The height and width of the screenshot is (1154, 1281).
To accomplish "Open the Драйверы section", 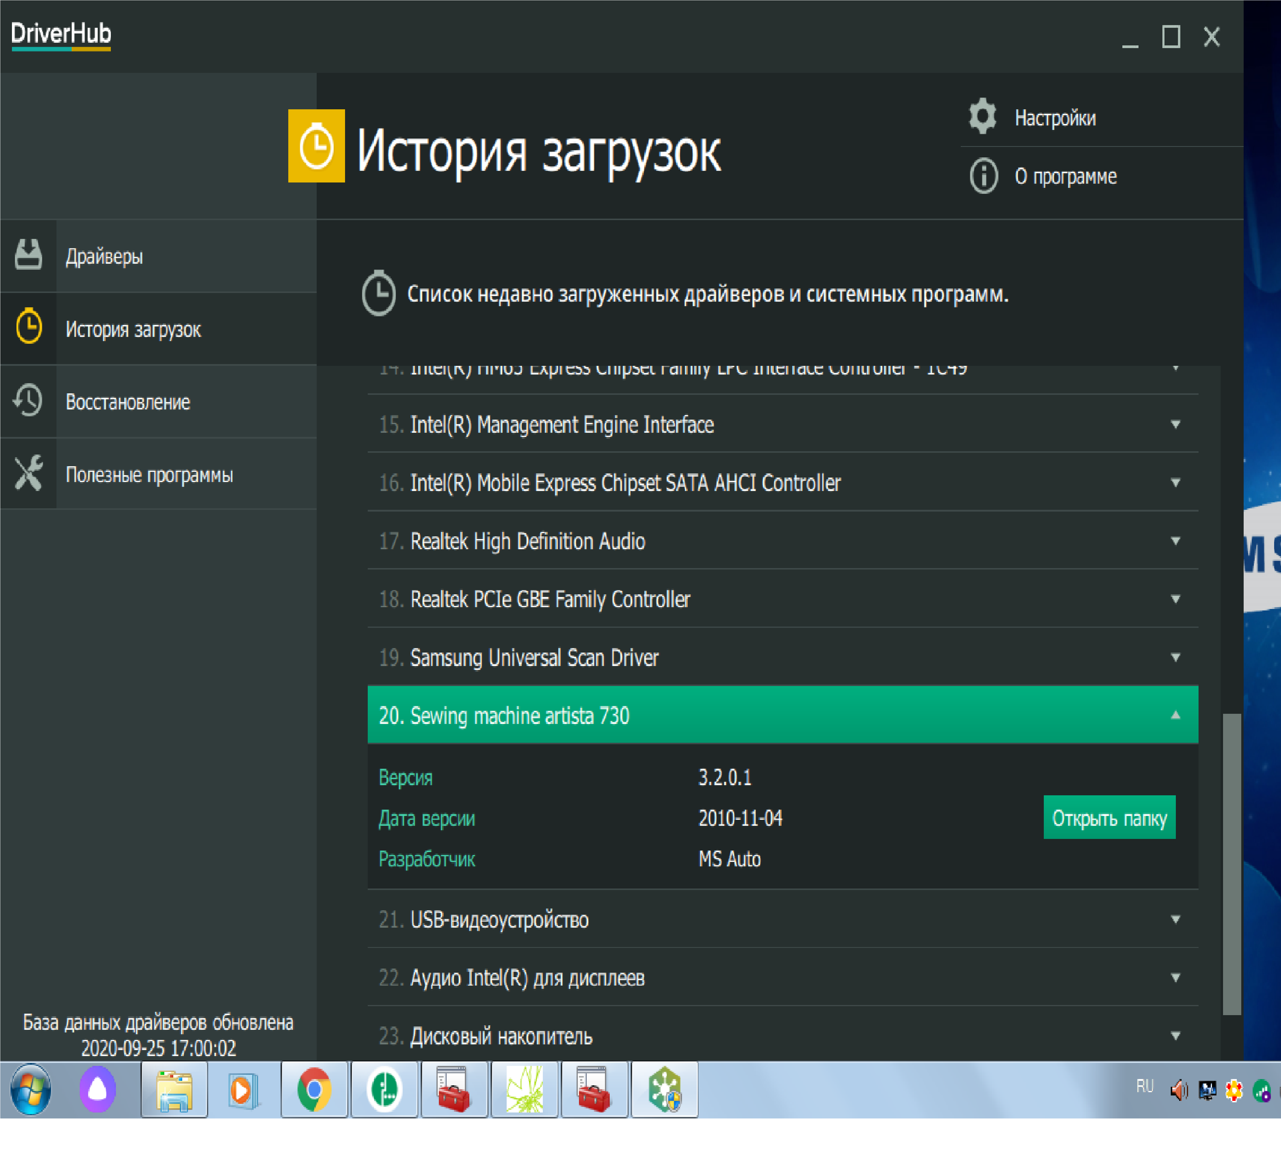I will (105, 257).
